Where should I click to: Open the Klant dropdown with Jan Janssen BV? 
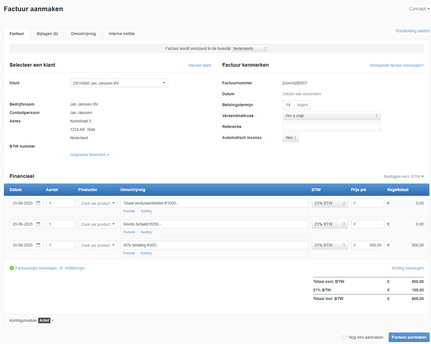[119, 83]
